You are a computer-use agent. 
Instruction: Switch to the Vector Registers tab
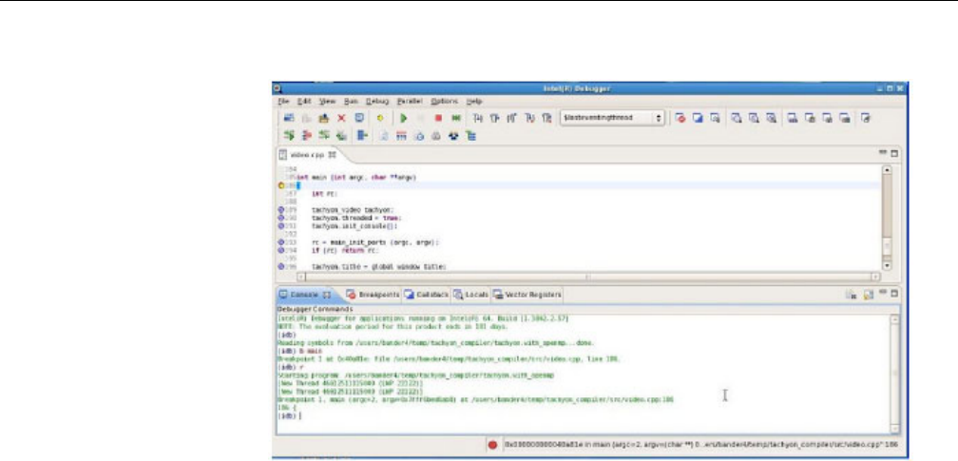(x=527, y=295)
